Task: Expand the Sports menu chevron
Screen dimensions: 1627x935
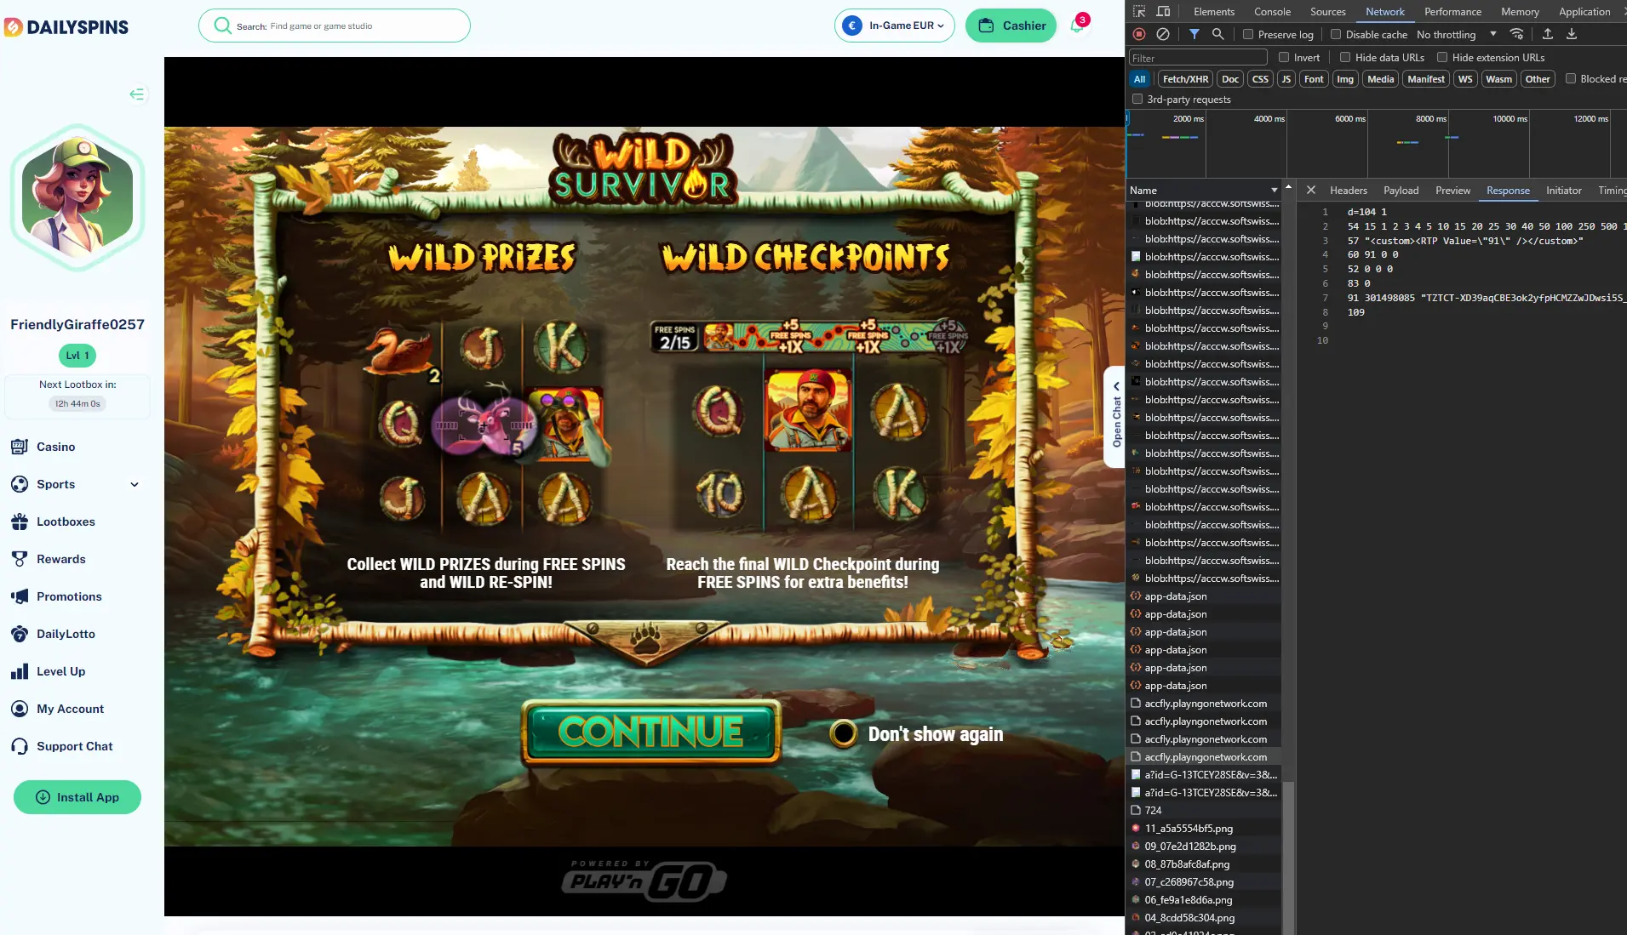Action: (135, 484)
